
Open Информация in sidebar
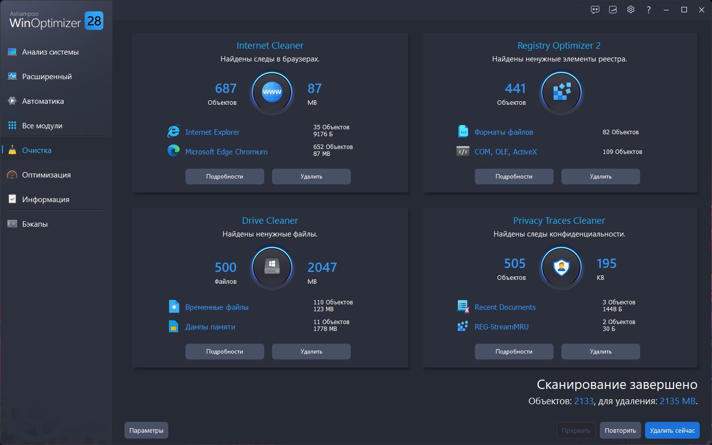tap(46, 200)
